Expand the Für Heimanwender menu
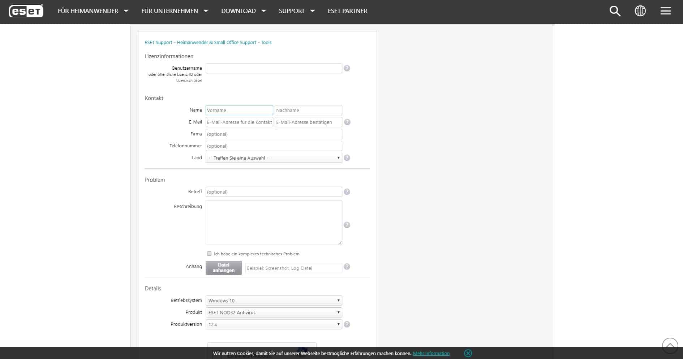The height and width of the screenshot is (359, 683). (93, 11)
